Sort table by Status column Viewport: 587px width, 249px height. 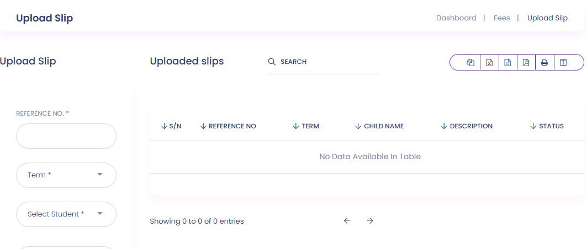click(547, 126)
